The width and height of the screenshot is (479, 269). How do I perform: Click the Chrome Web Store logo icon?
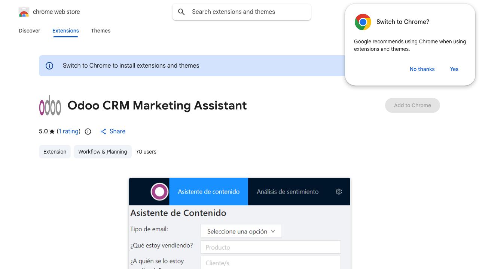[x=24, y=12]
